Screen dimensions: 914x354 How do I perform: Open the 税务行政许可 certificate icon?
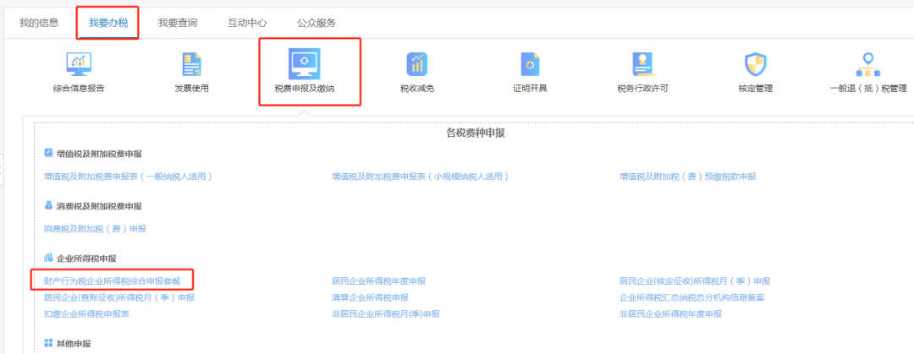pos(642,64)
